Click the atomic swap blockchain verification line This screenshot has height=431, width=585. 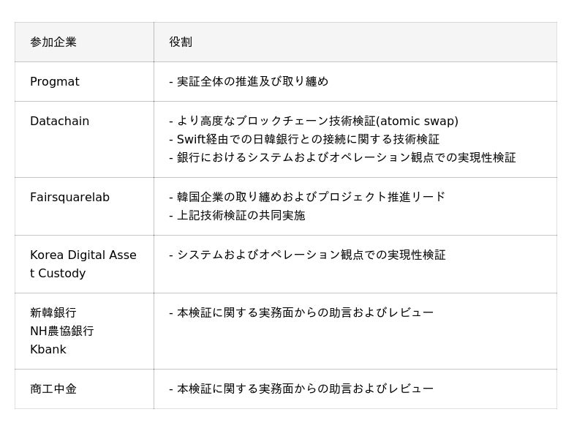point(314,121)
